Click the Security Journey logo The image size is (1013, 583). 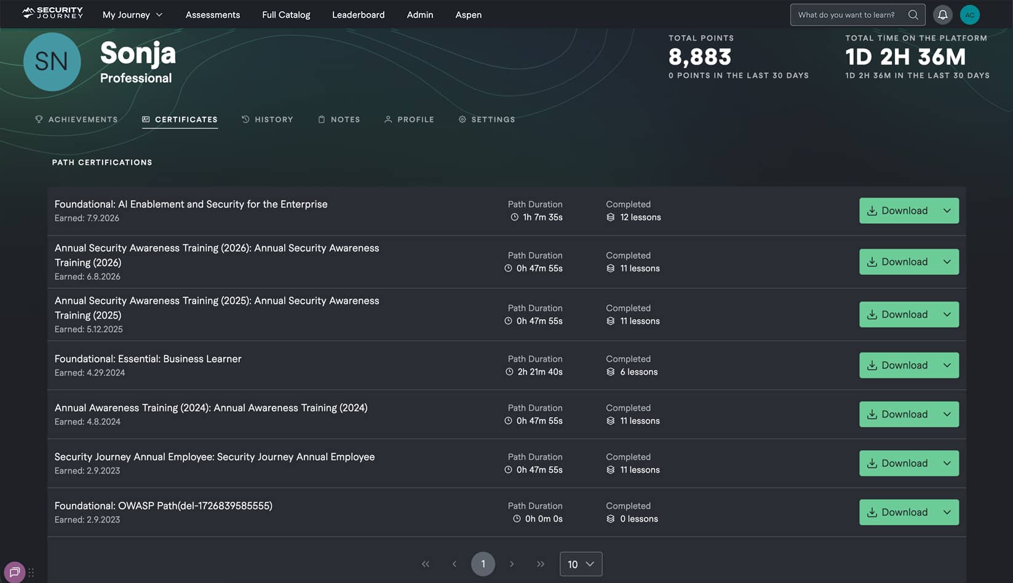[x=52, y=13]
